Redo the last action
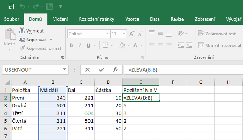Image resolution: width=243 pixels, height=140 pixels. pos(36,7)
